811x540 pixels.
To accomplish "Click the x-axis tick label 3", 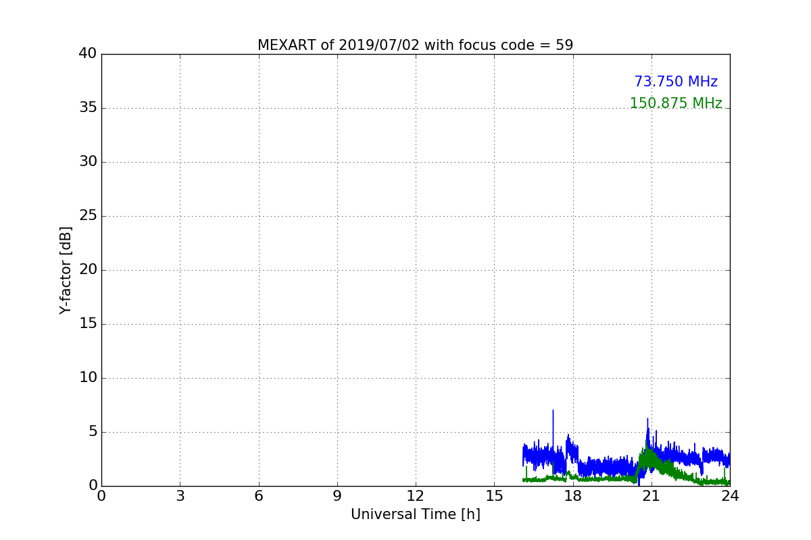I will tap(180, 495).
